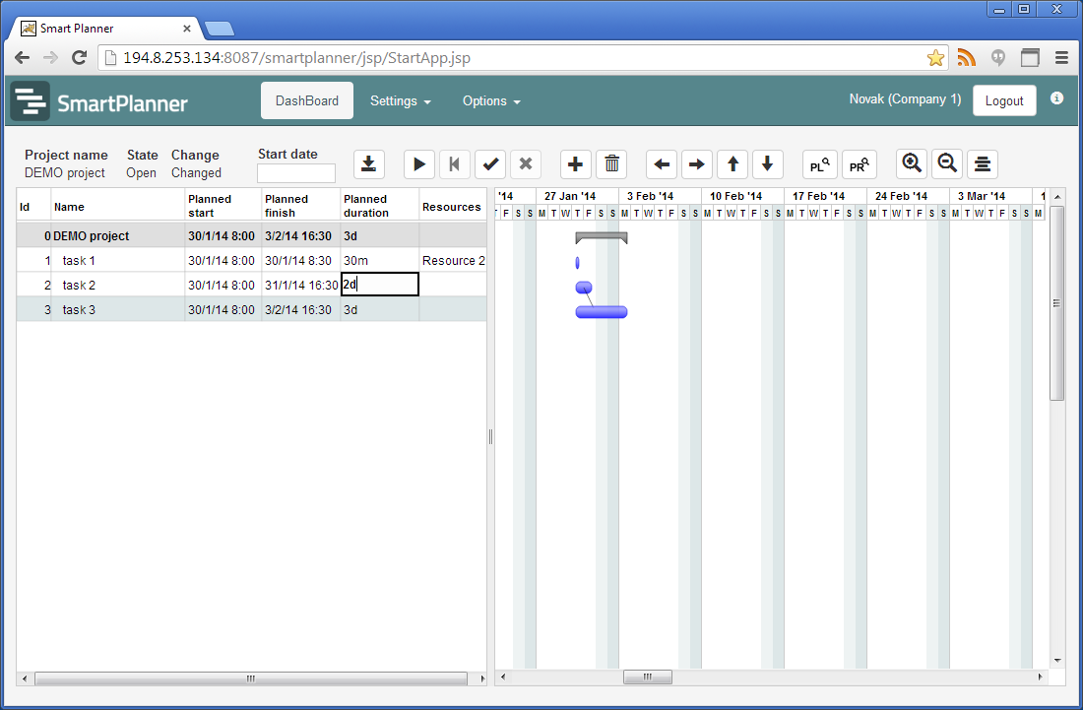Screen dimensions: 1083x710
Task: Click the Gantt chart horizontal scrollbar thumb
Action: tap(647, 677)
